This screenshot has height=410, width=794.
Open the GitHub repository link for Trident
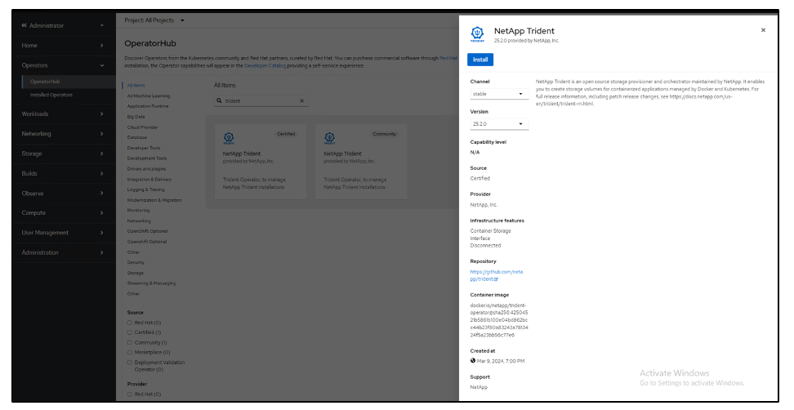tap(497, 275)
